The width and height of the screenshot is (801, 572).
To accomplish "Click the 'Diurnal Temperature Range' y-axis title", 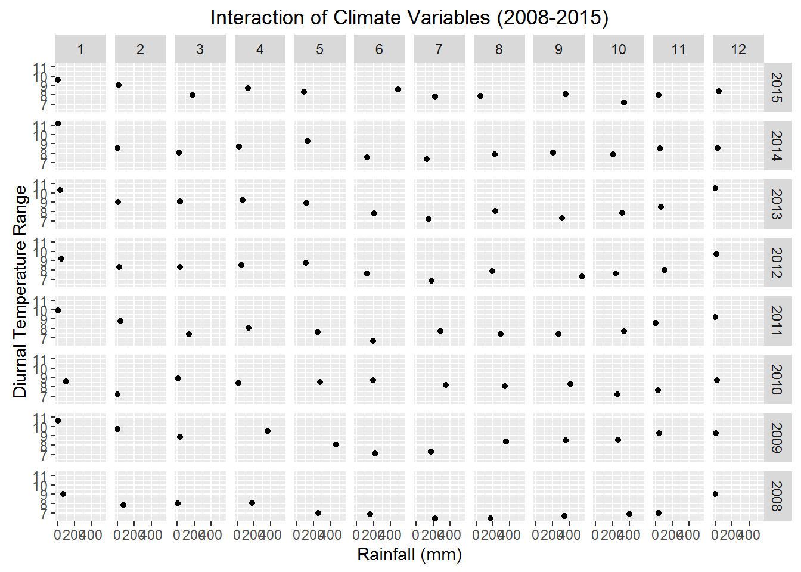I will click(x=20, y=291).
